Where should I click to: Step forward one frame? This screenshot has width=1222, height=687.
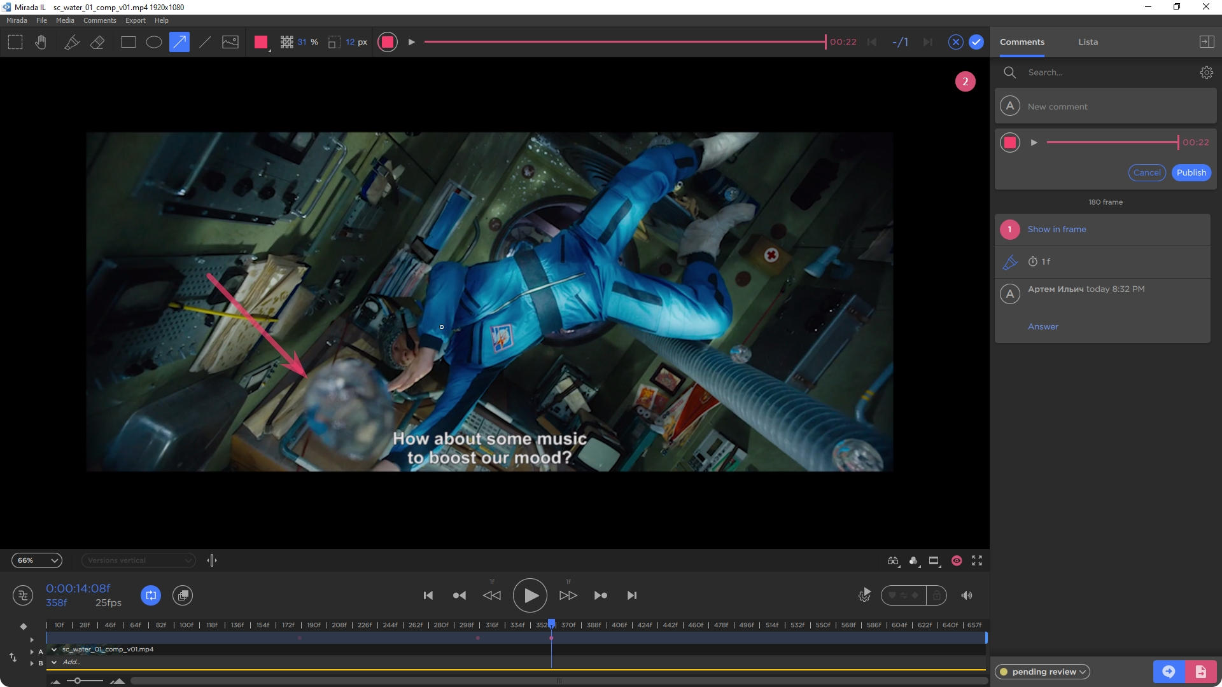click(568, 595)
